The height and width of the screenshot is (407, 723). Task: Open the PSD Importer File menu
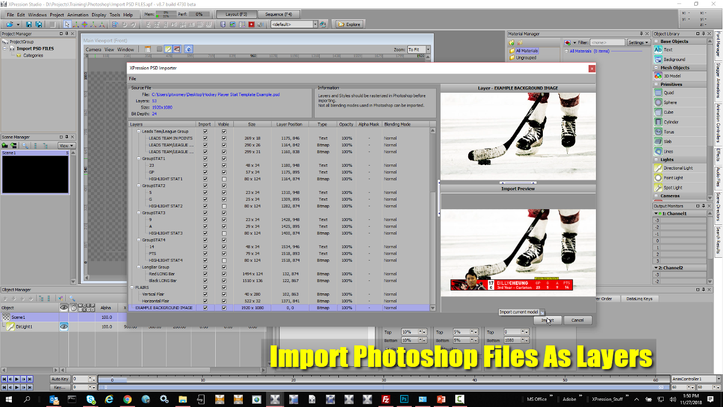(132, 79)
